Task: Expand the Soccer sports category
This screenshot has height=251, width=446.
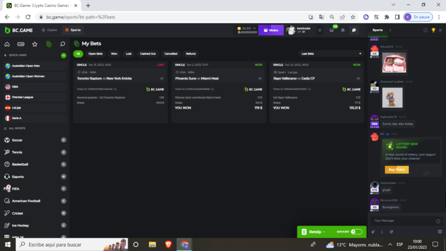Action: (x=63, y=140)
